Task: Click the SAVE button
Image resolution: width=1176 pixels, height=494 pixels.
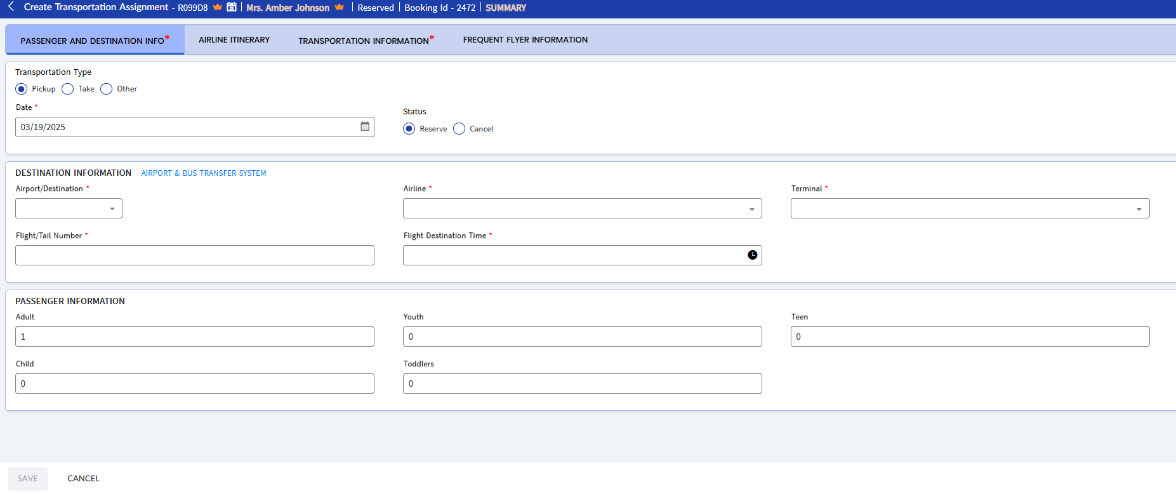Action: tap(28, 479)
